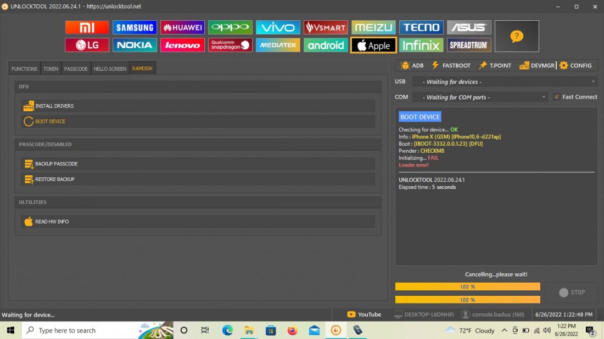
Task: Open the ADB tool
Action: tap(412, 65)
